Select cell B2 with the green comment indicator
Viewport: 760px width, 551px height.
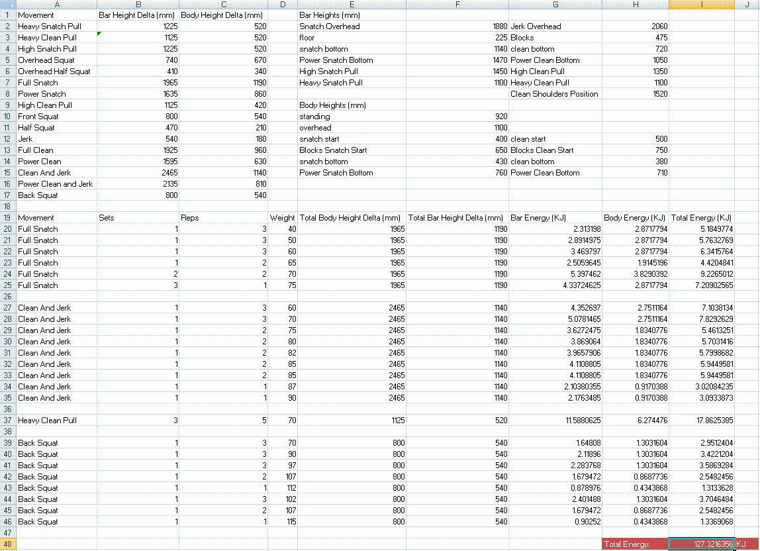pos(138,26)
